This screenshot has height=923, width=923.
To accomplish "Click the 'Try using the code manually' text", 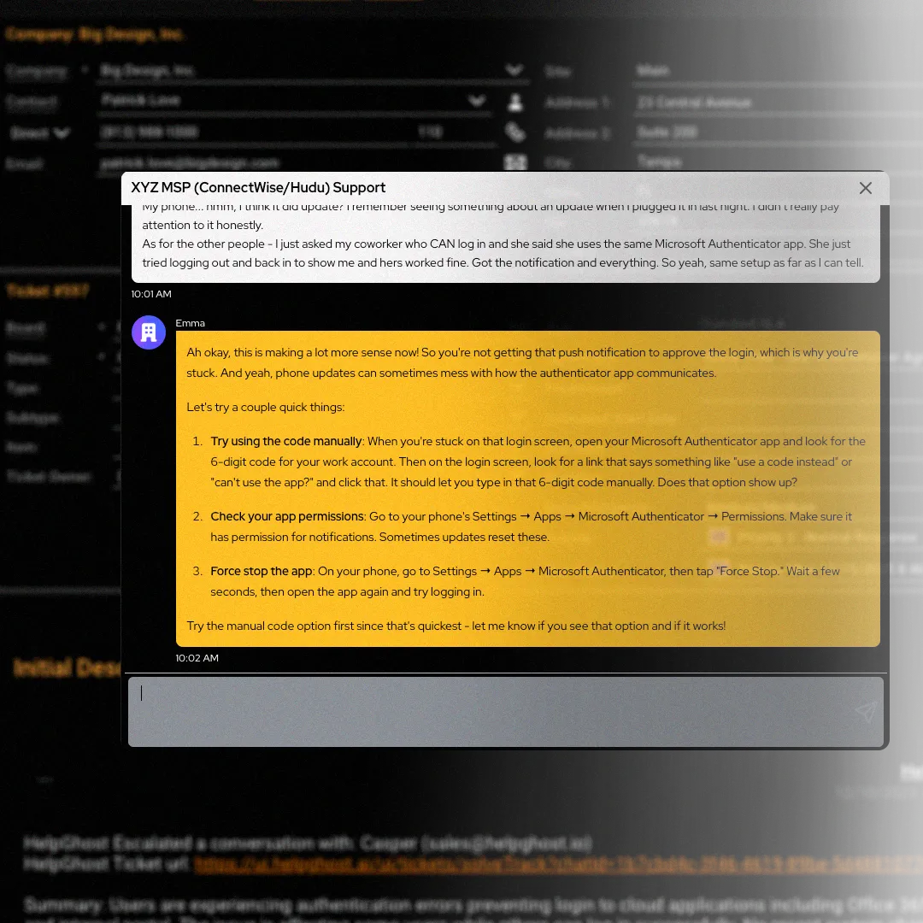I will [286, 442].
